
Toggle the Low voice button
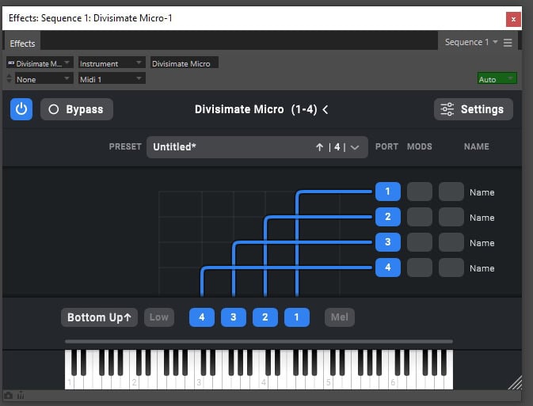[159, 317]
